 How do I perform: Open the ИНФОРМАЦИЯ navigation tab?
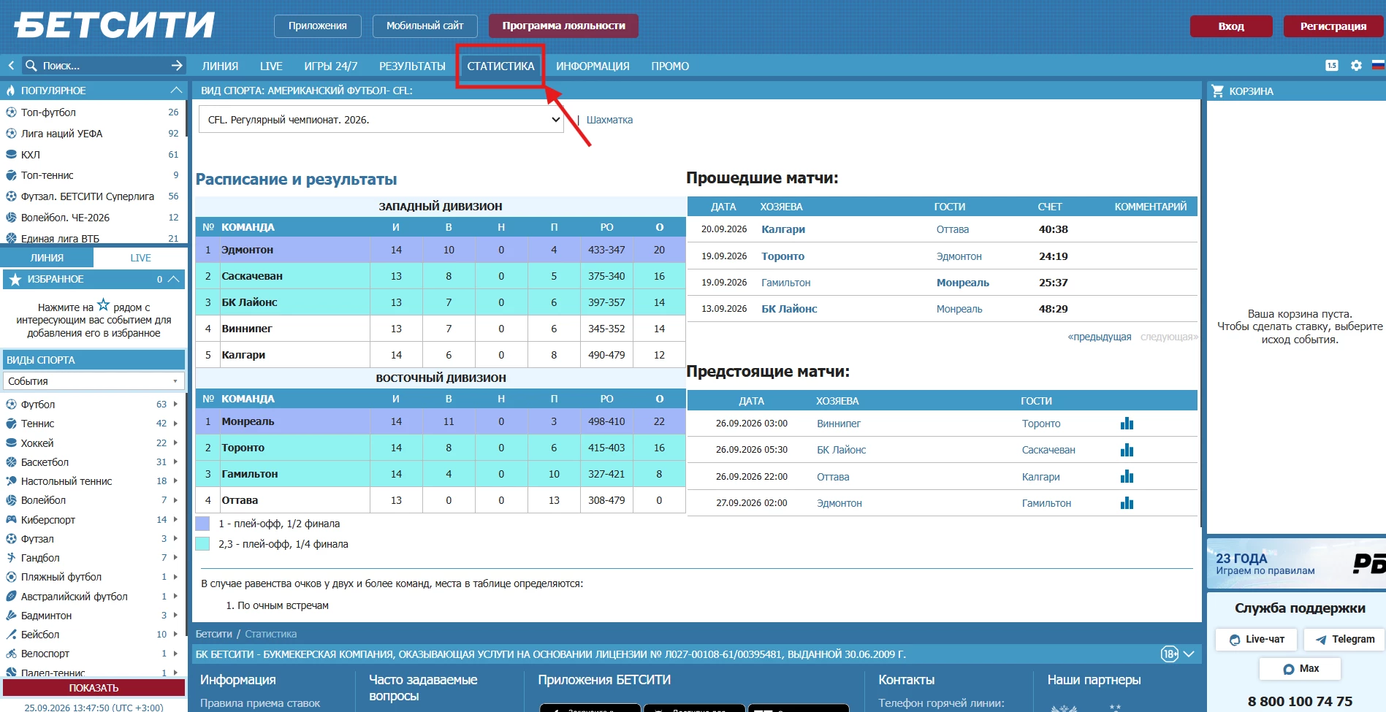click(x=593, y=66)
